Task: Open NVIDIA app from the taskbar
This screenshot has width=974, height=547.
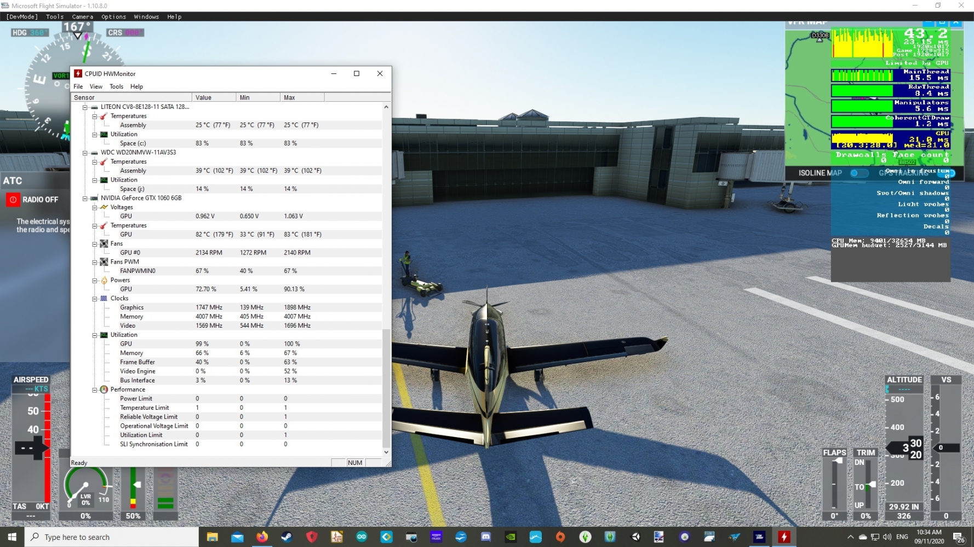Action: [511, 537]
